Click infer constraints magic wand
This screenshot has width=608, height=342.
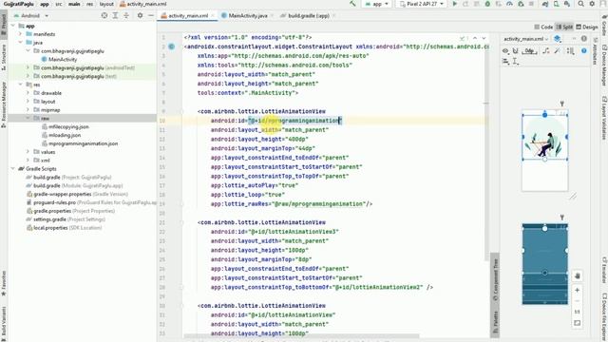pos(558,50)
